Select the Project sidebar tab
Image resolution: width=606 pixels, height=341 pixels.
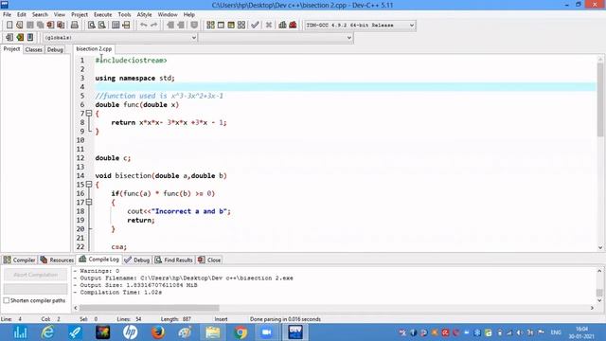11,49
